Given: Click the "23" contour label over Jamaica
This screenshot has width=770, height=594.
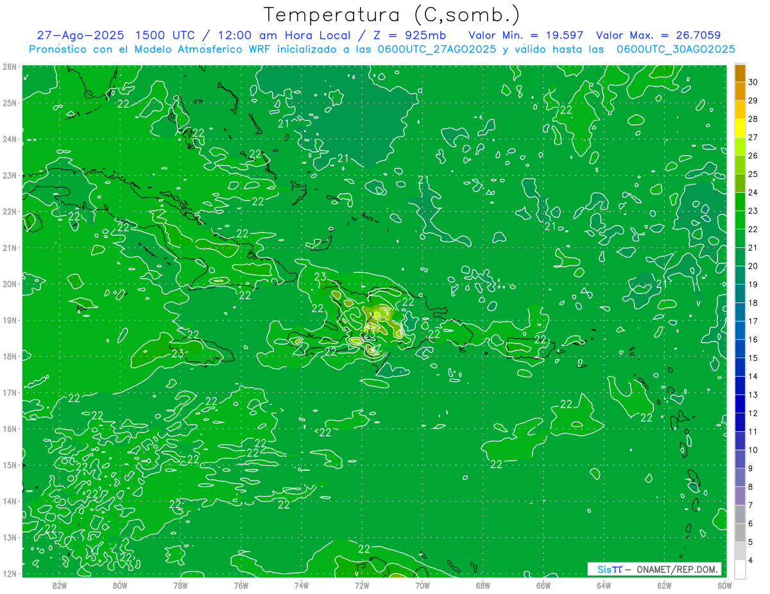Looking at the screenshot, I should [x=178, y=353].
